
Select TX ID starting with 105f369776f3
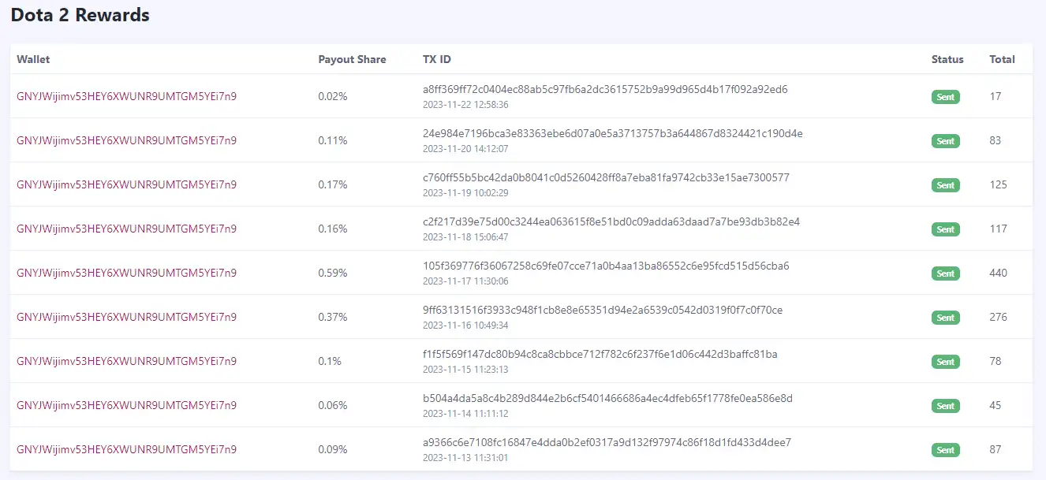coord(606,266)
